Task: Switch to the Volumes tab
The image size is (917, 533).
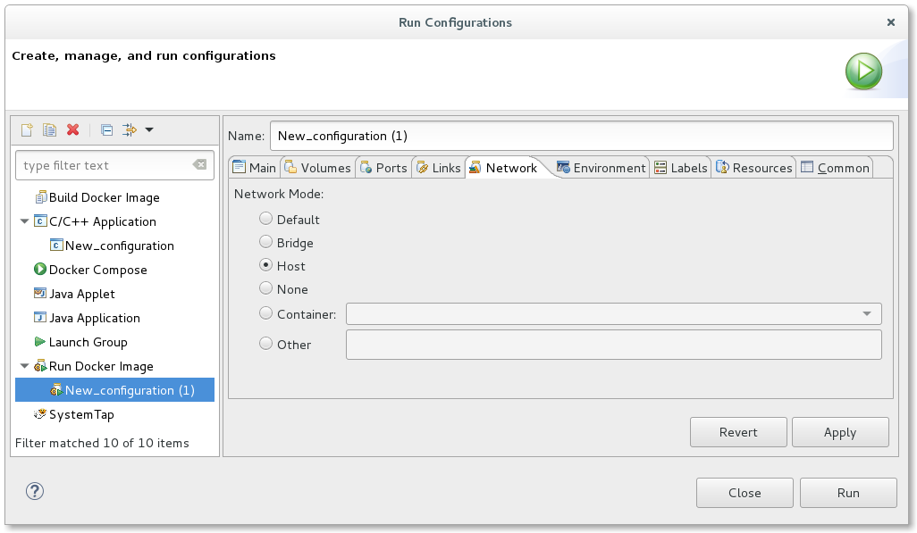Action: 317,168
